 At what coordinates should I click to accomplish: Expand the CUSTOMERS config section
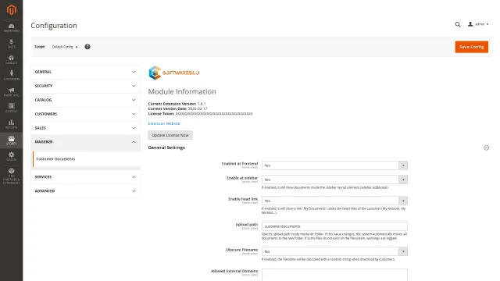point(85,114)
